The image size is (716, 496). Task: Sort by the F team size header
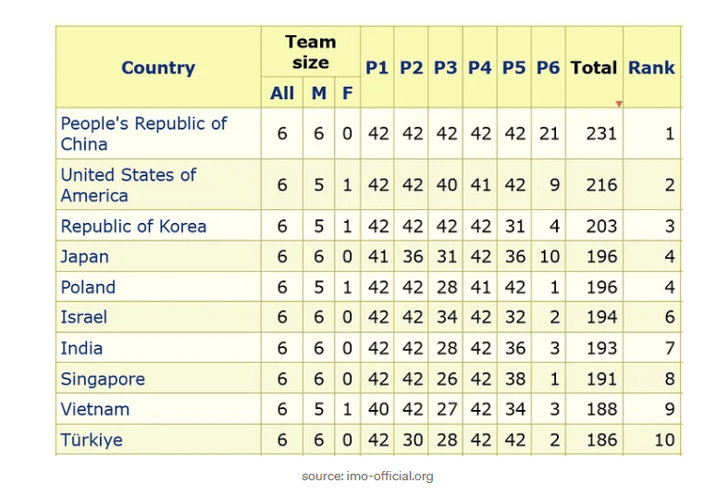tap(348, 93)
